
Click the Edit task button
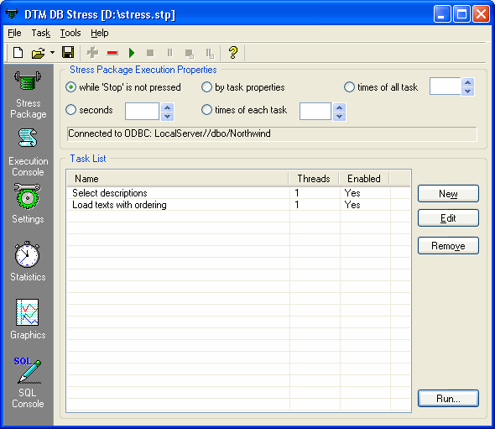click(448, 218)
